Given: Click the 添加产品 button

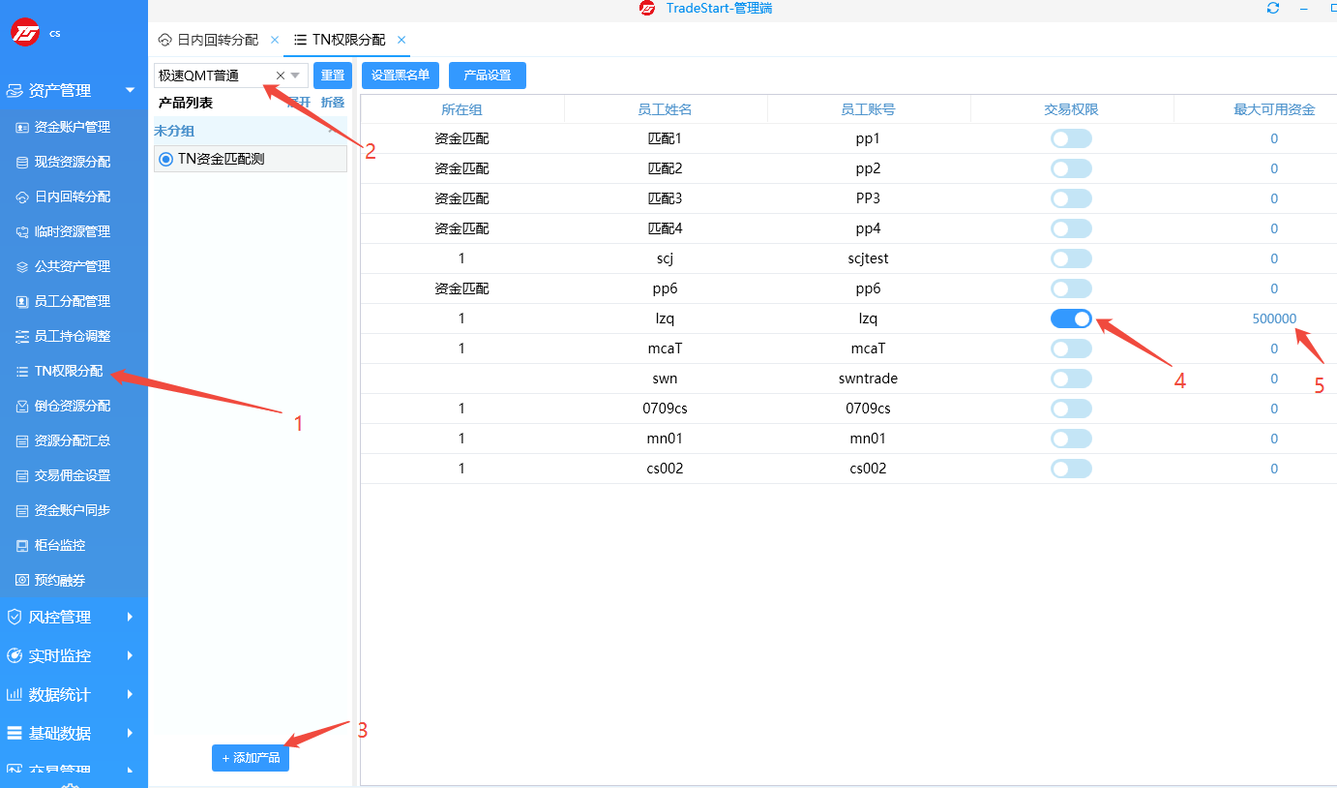Looking at the screenshot, I should point(251,757).
